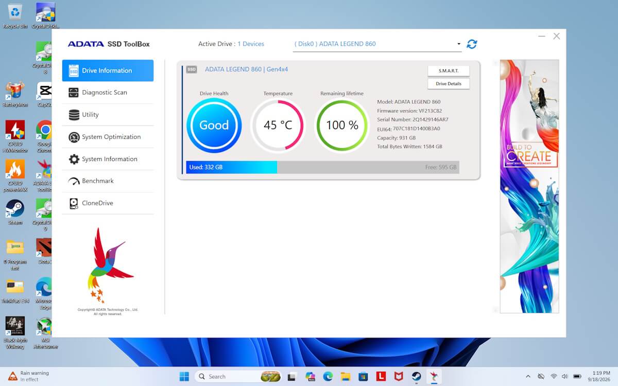Click the Capacity: 931 GB text

tap(397, 138)
